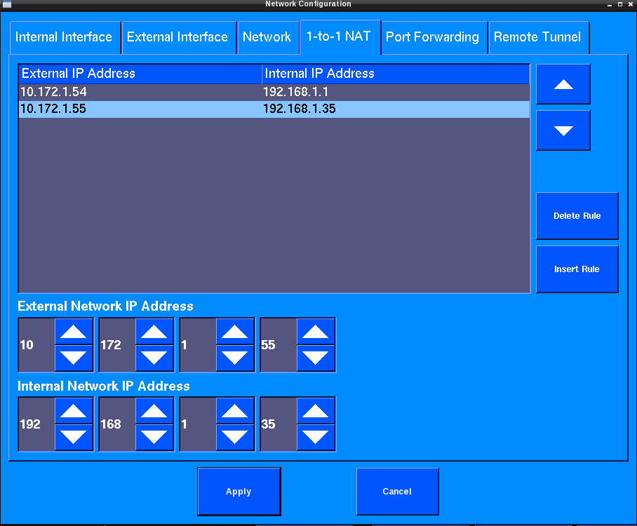The width and height of the screenshot is (637, 526).
Task: Open the Remote Tunnel tab
Action: [x=537, y=37]
